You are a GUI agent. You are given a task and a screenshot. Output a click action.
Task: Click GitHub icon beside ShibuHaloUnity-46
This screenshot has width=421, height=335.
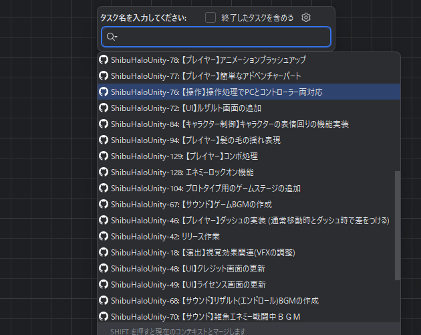click(x=104, y=220)
